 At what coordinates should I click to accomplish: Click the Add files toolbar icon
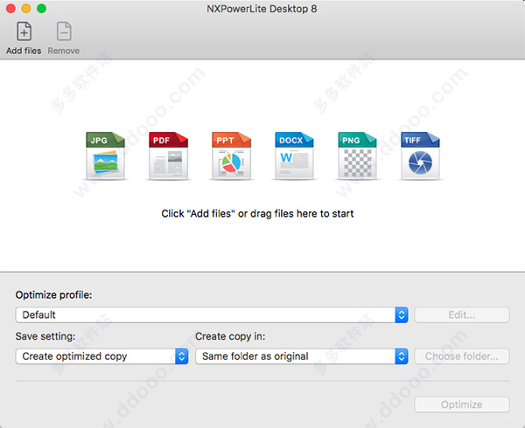pos(24,31)
